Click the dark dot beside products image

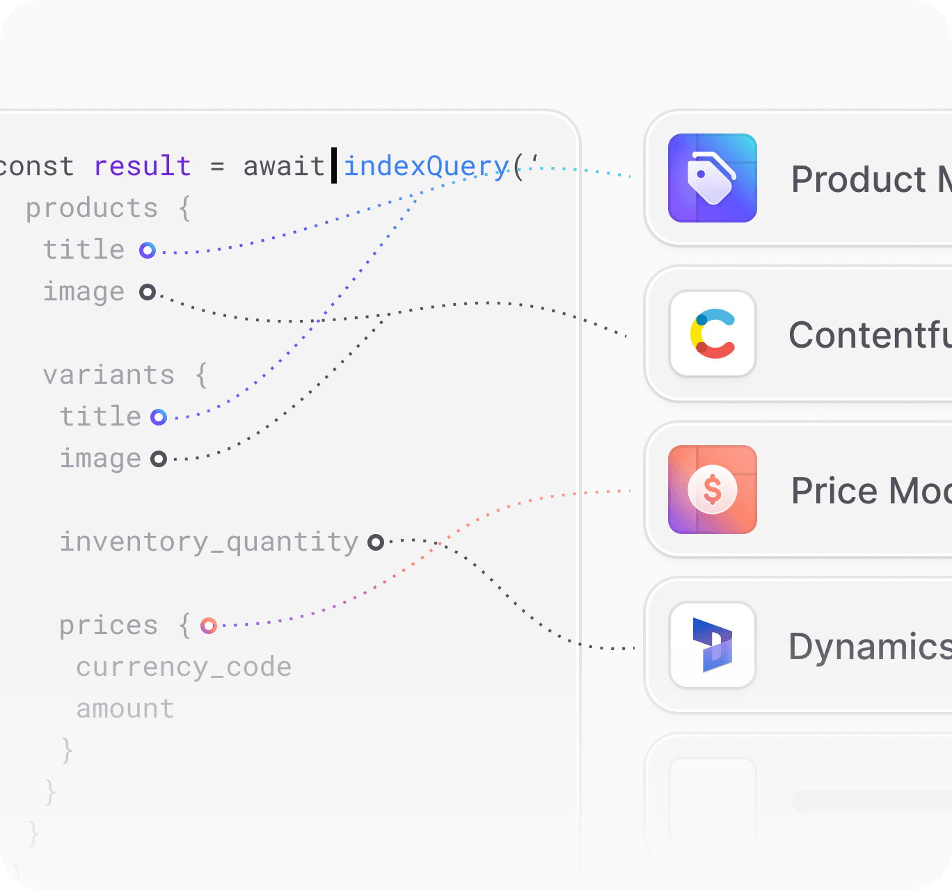[148, 292]
